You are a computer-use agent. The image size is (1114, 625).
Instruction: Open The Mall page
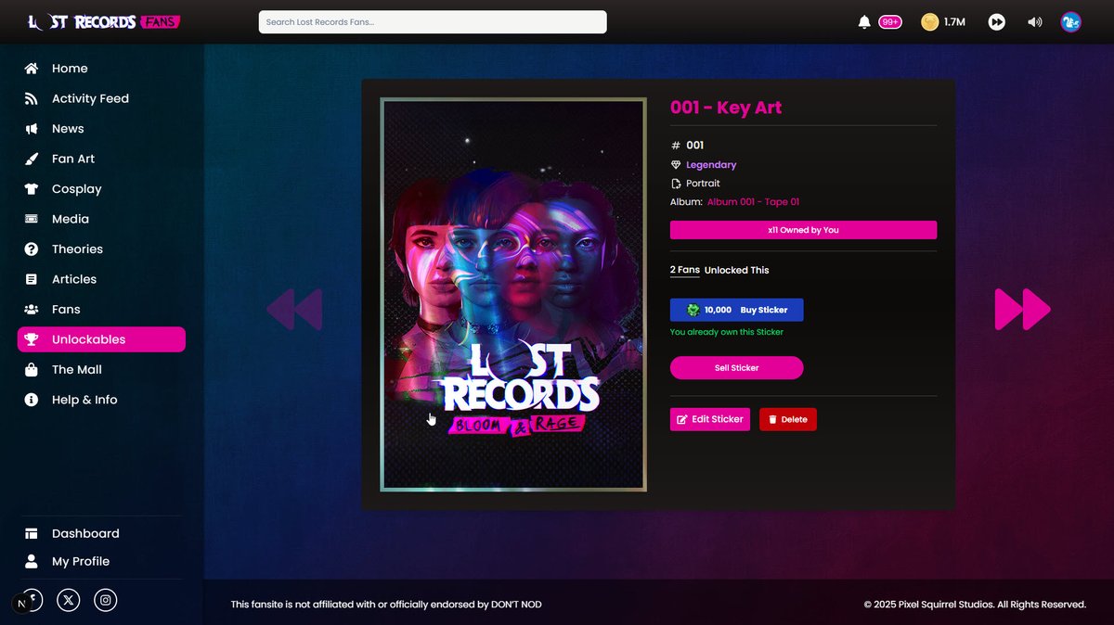coord(101,370)
